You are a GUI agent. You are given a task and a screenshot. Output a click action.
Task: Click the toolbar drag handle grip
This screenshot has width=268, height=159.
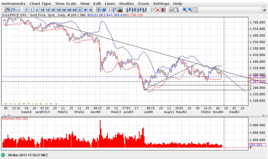[2, 10]
